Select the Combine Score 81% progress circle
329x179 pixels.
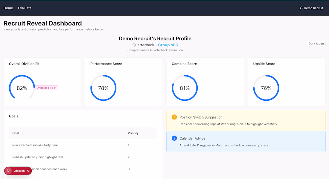(x=185, y=88)
